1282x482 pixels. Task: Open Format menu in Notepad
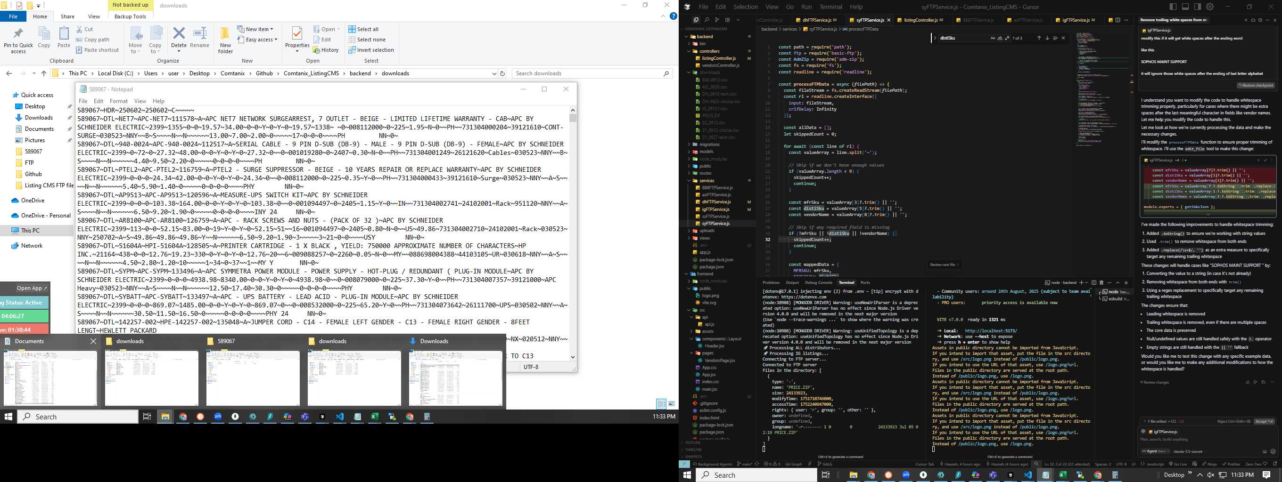click(118, 101)
